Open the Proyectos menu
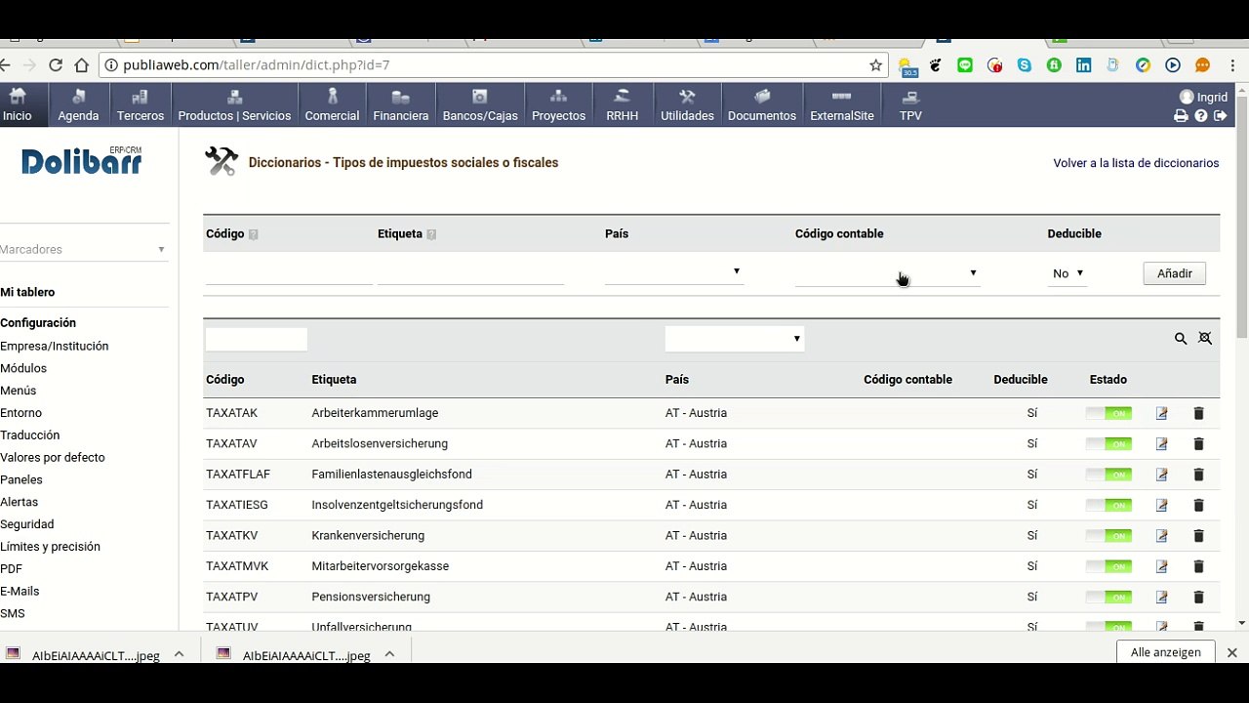This screenshot has height=703, width=1249. coord(558,105)
